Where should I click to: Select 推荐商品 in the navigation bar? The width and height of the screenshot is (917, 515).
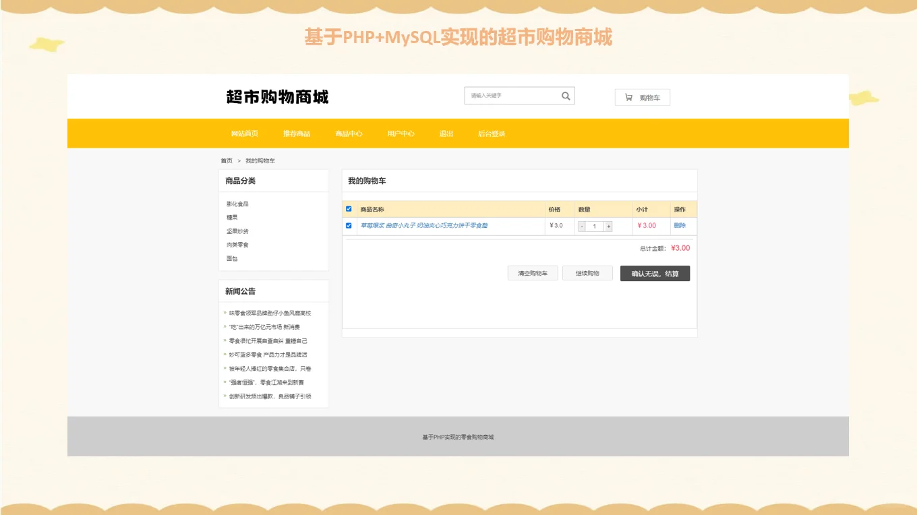tap(297, 133)
